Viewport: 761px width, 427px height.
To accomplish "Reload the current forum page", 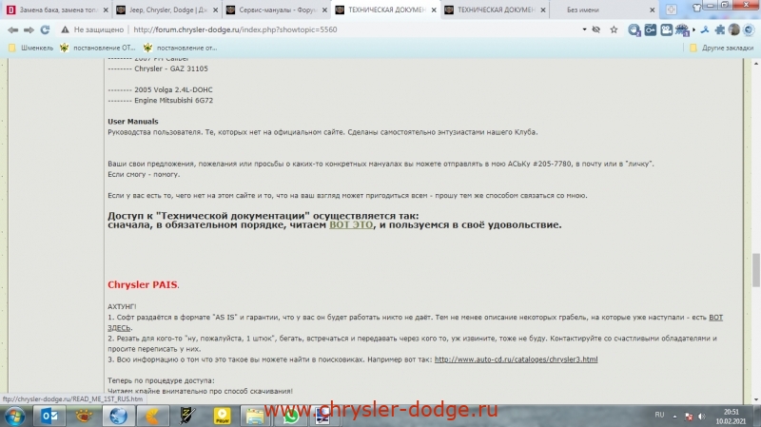I will pyautogui.click(x=45, y=30).
